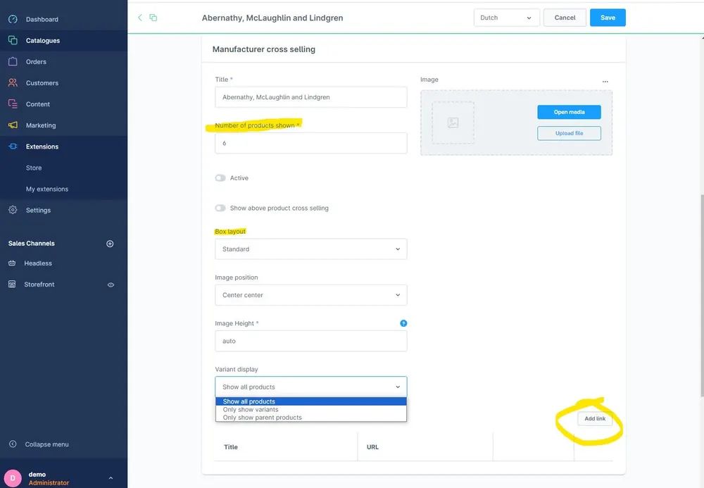
Task: Click the Add link button
Action: click(595, 418)
